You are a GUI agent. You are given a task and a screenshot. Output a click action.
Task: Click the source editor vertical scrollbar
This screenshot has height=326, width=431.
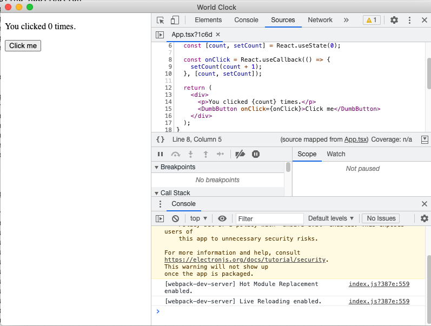[429, 74]
